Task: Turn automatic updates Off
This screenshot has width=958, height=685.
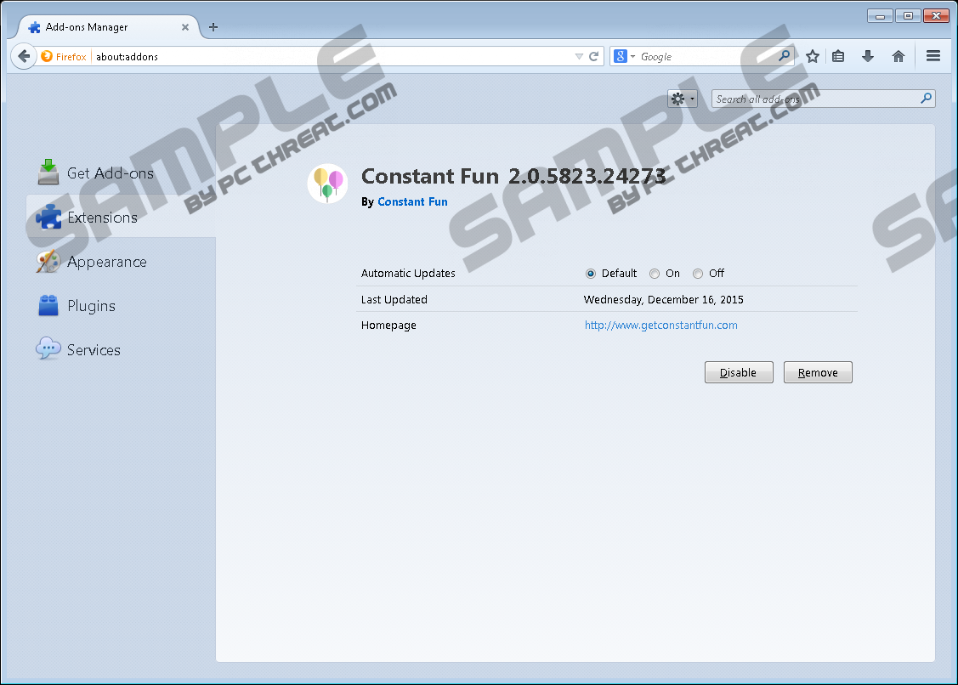Action: coord(698,274)
